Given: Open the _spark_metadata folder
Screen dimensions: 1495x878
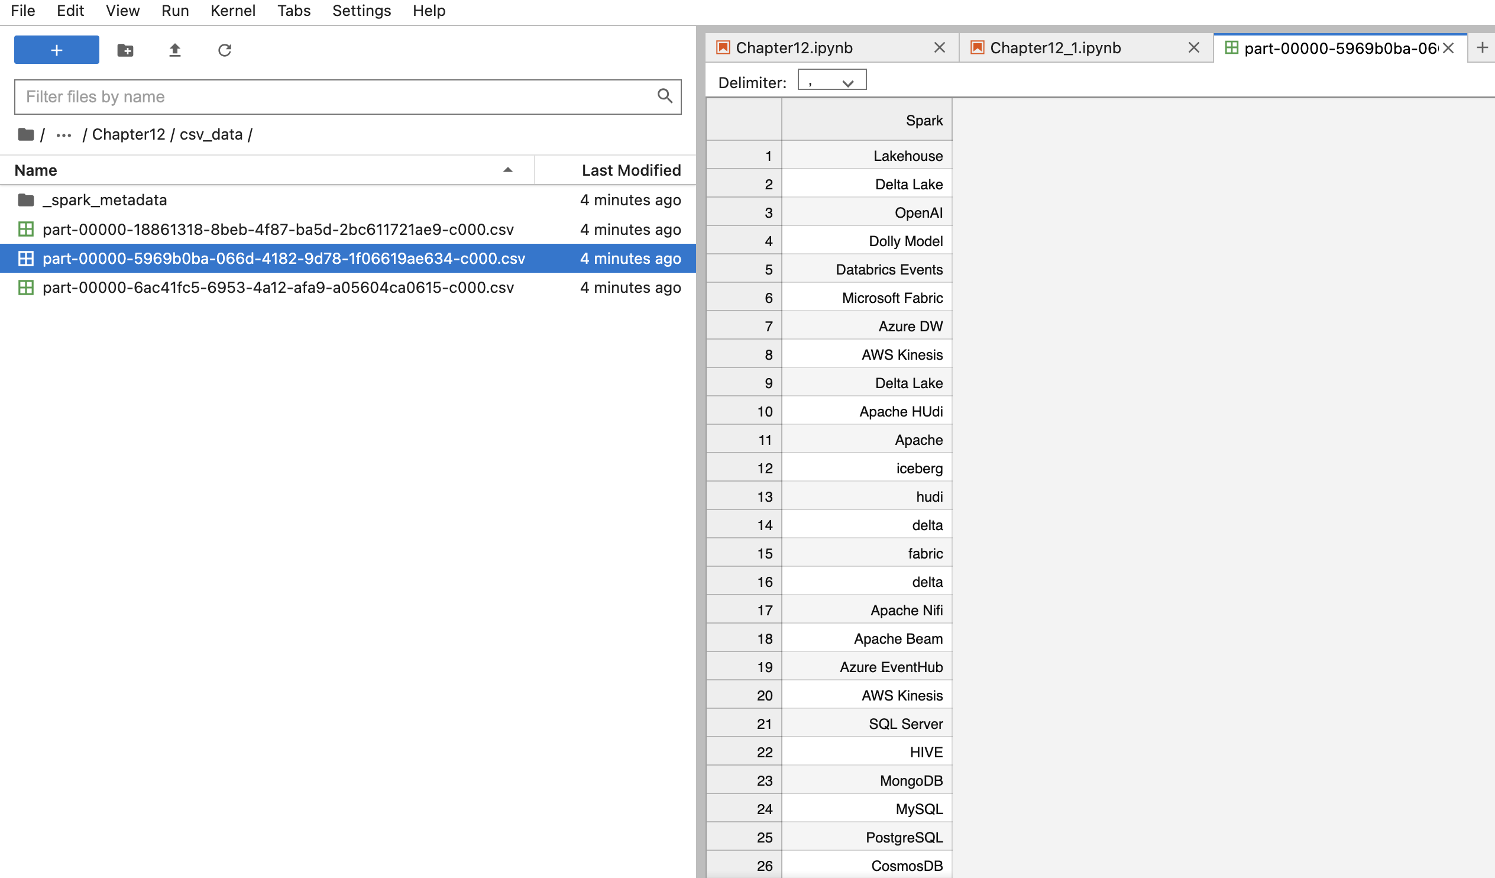Looking at the screenshot, I should pos(105,200).
